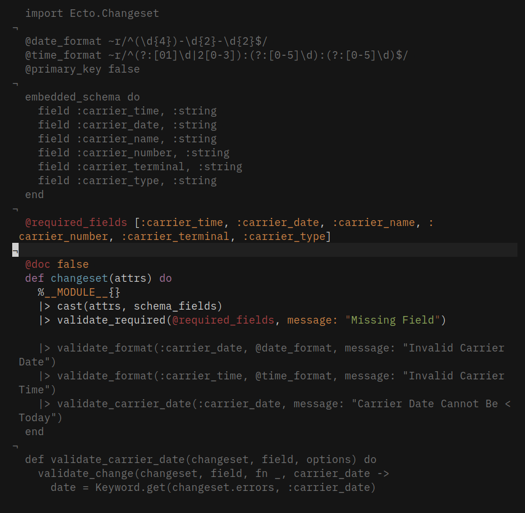Click the "Missing Field" string literal
This screenshot has width=525, height=513.
click(x=392, y=320)
